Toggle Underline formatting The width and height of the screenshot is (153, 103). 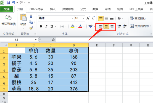click(52, 26)
